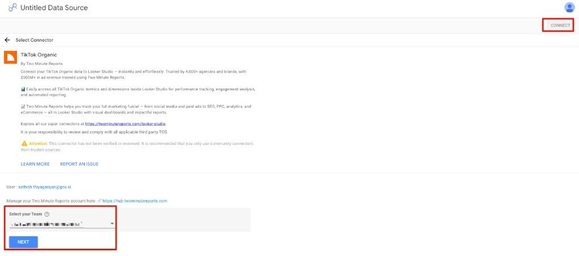Image resolution: width=579 pixels, height=256 pixels.
Task: Open the LEARN MORE link
Action: [x=35, y=164]
